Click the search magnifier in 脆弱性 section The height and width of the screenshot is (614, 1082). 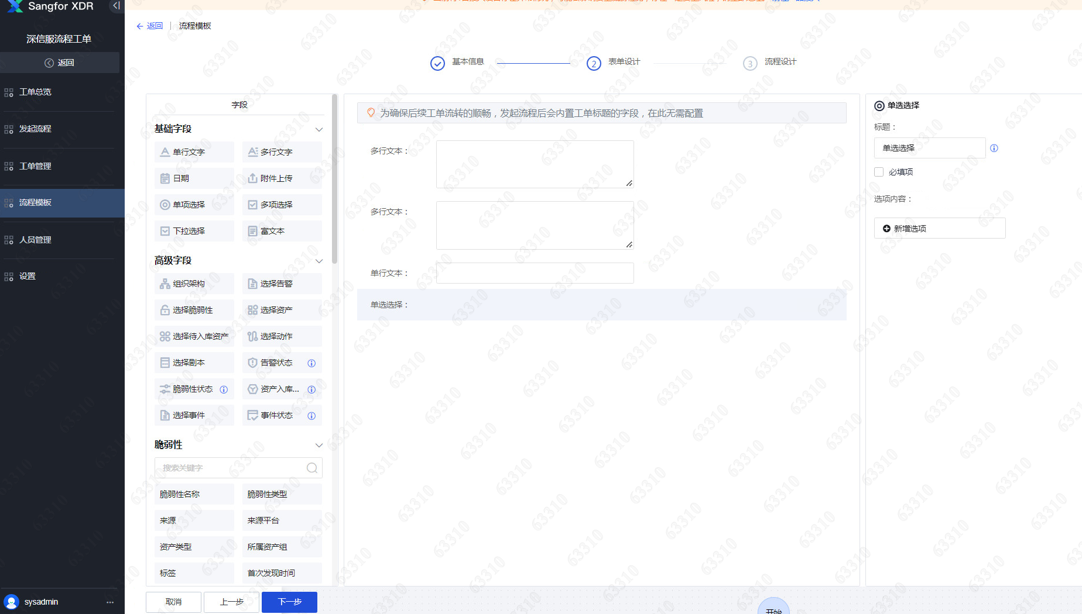click(x=312, y=468)
